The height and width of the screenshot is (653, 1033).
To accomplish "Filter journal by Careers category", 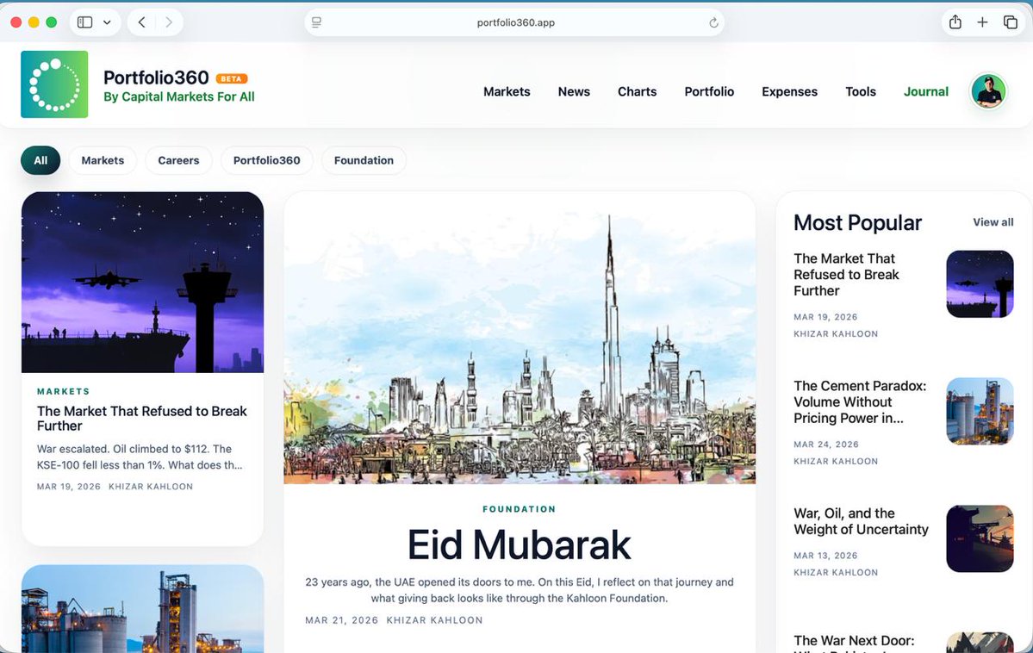I will (x=178, y=160).
